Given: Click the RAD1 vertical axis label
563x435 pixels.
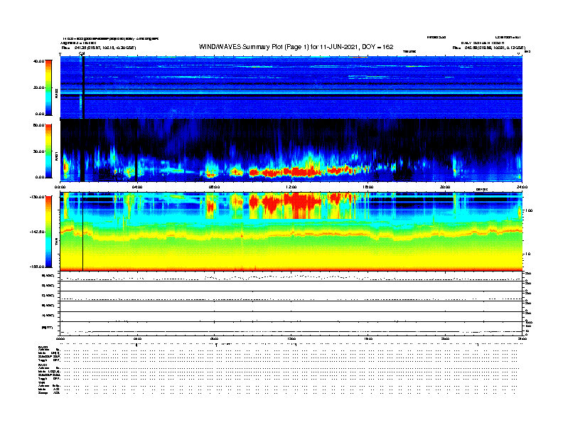Looking at the screenshot, I should 56,156.
